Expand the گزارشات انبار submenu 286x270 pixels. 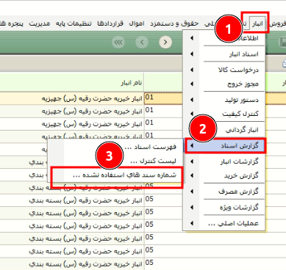coord(224,161)
